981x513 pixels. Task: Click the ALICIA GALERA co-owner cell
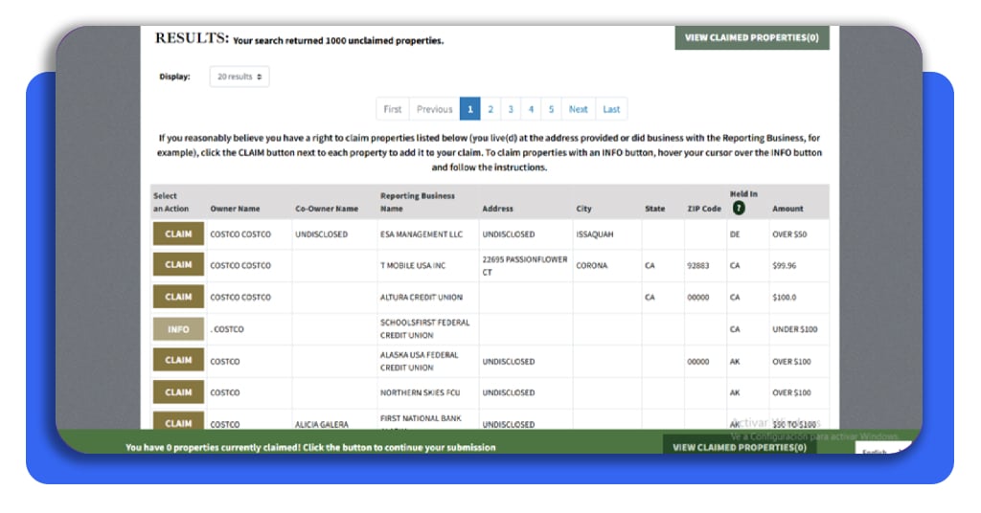click(x=322, y=424)
